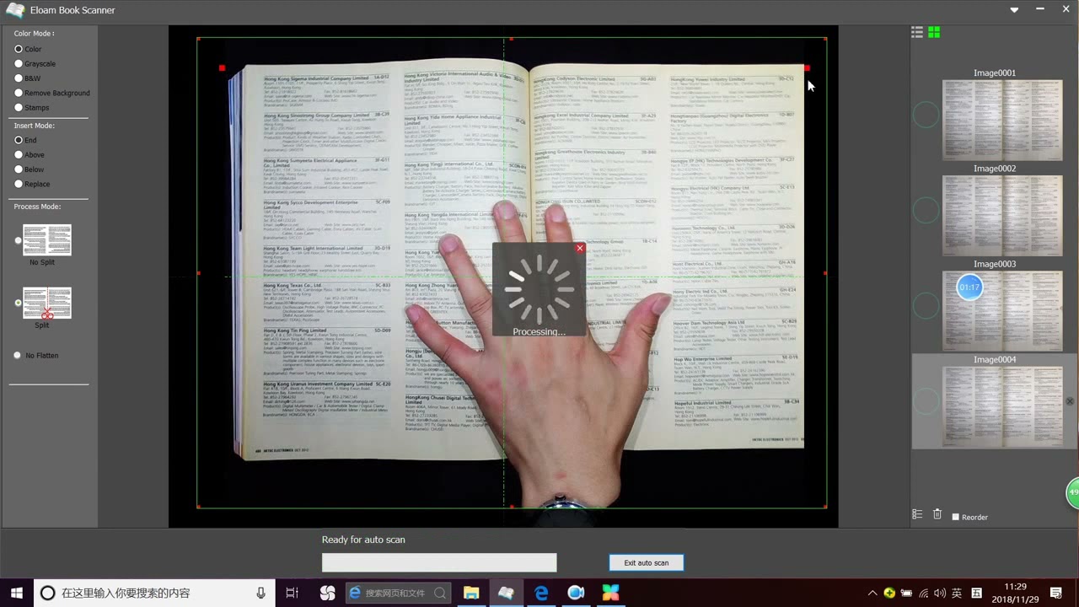Select B&W color mode
Viewport: 1079px width, 607px height.
click(19, 78)
